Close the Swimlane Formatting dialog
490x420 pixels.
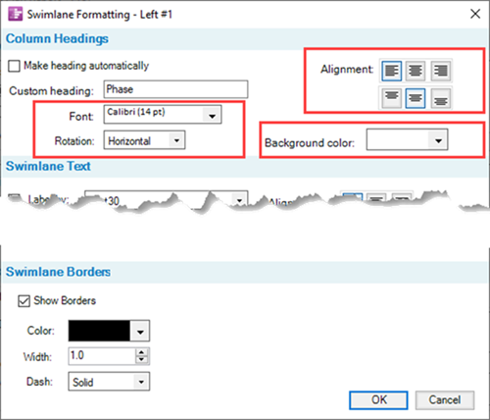point(475,14)
